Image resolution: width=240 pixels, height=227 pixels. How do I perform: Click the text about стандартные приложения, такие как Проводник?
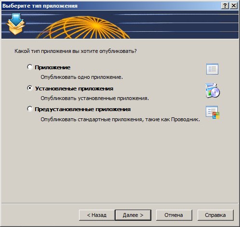pos(120,119)
